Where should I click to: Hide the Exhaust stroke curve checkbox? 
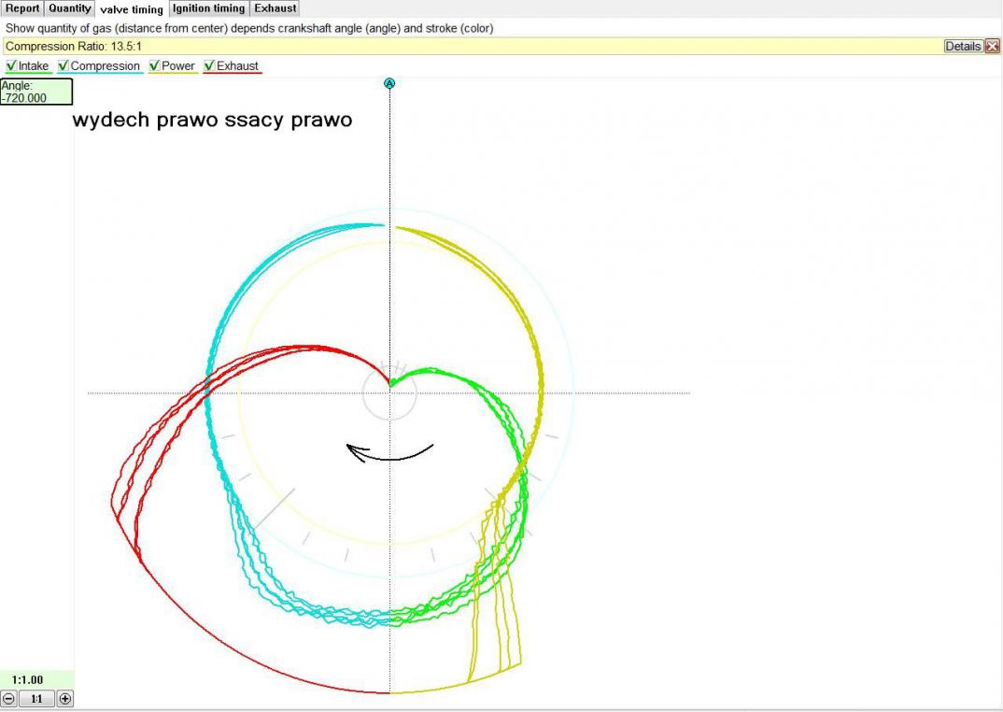[209, 66]
